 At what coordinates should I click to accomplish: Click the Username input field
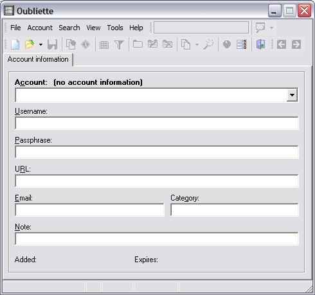tap(157, 123)
